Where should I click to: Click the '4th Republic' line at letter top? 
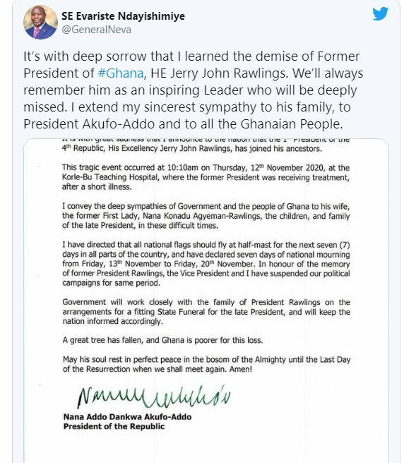point(192,148)
